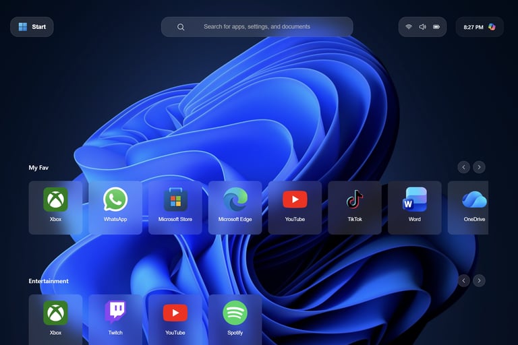Go to previous page of Entertainment

(x=464, y=280)
